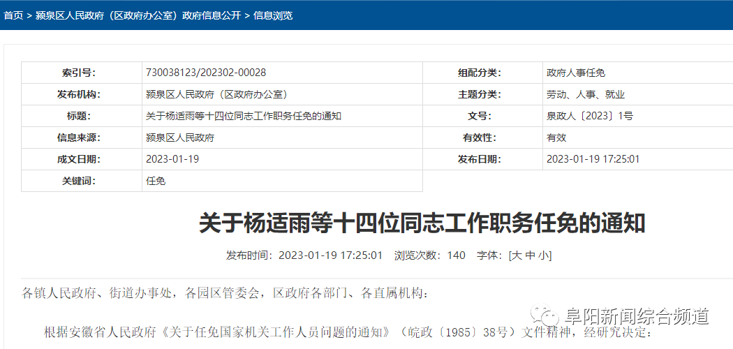Image resolution: width=733 pixels, height=349 pixels.
Task: Select source value 颍泉区人民政府
Action: [x=180, y=138]
